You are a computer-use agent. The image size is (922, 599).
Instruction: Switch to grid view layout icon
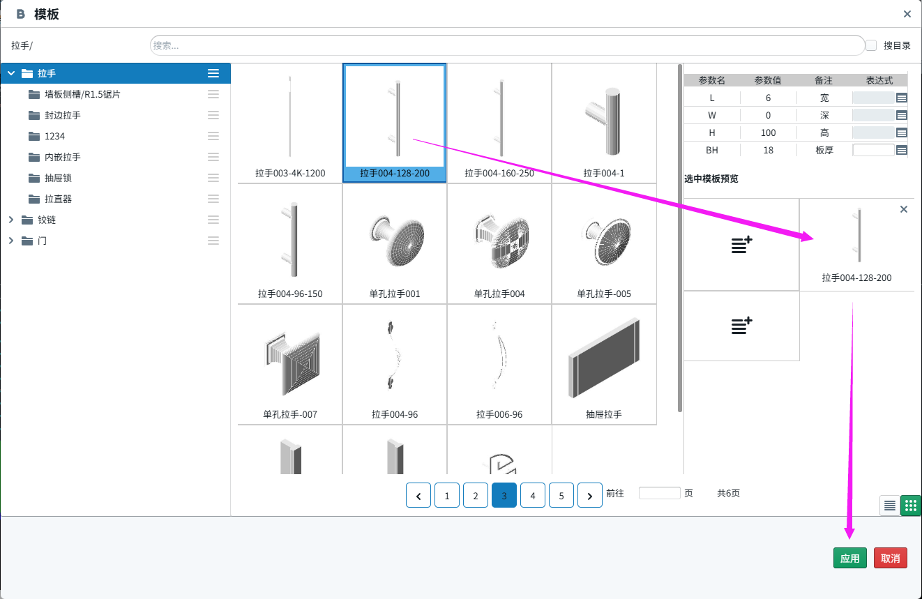911,506
